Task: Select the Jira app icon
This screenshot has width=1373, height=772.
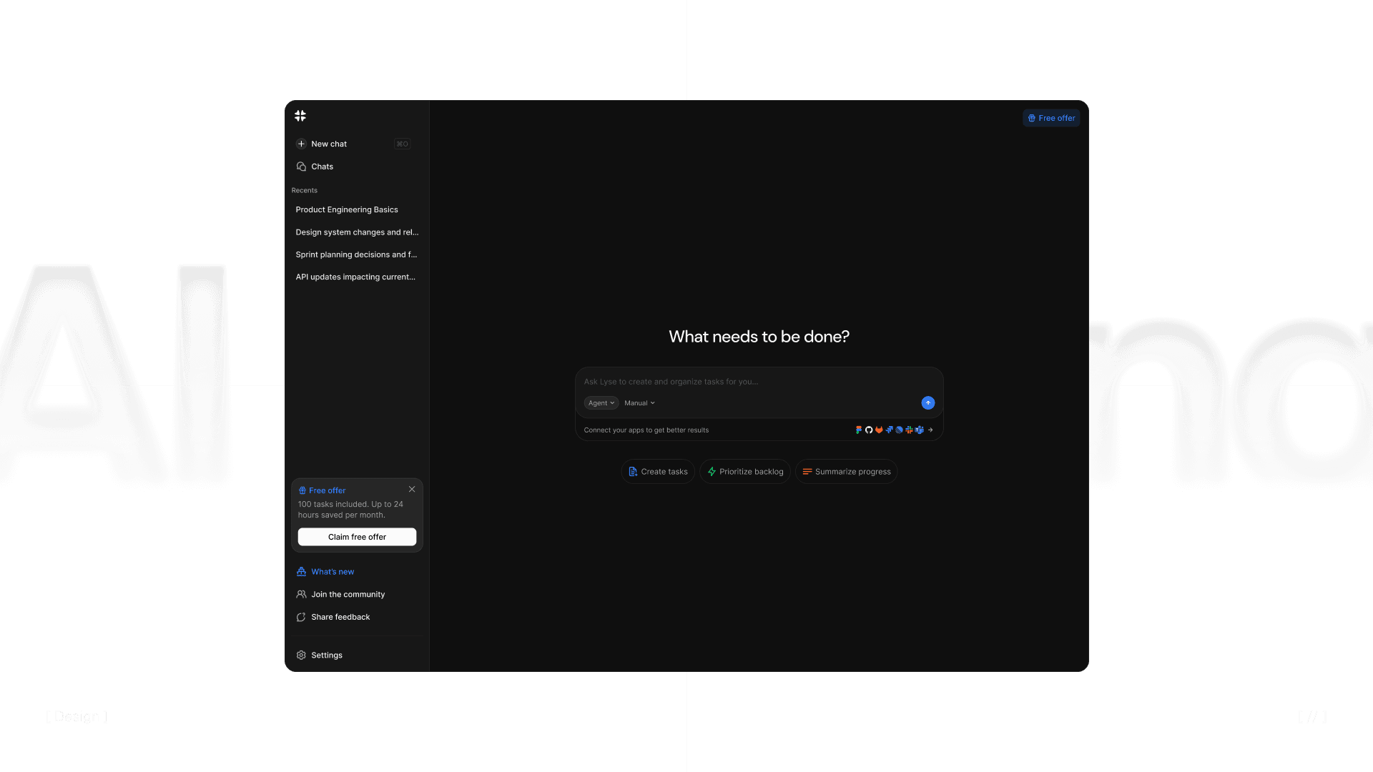Action: (889, 430)
